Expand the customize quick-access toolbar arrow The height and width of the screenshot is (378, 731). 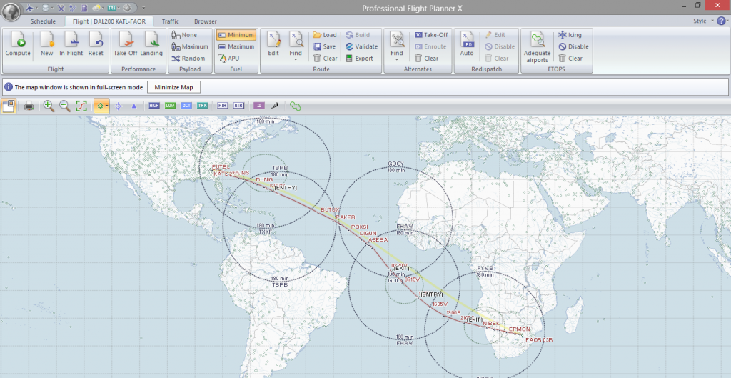(x=143, y=8)
